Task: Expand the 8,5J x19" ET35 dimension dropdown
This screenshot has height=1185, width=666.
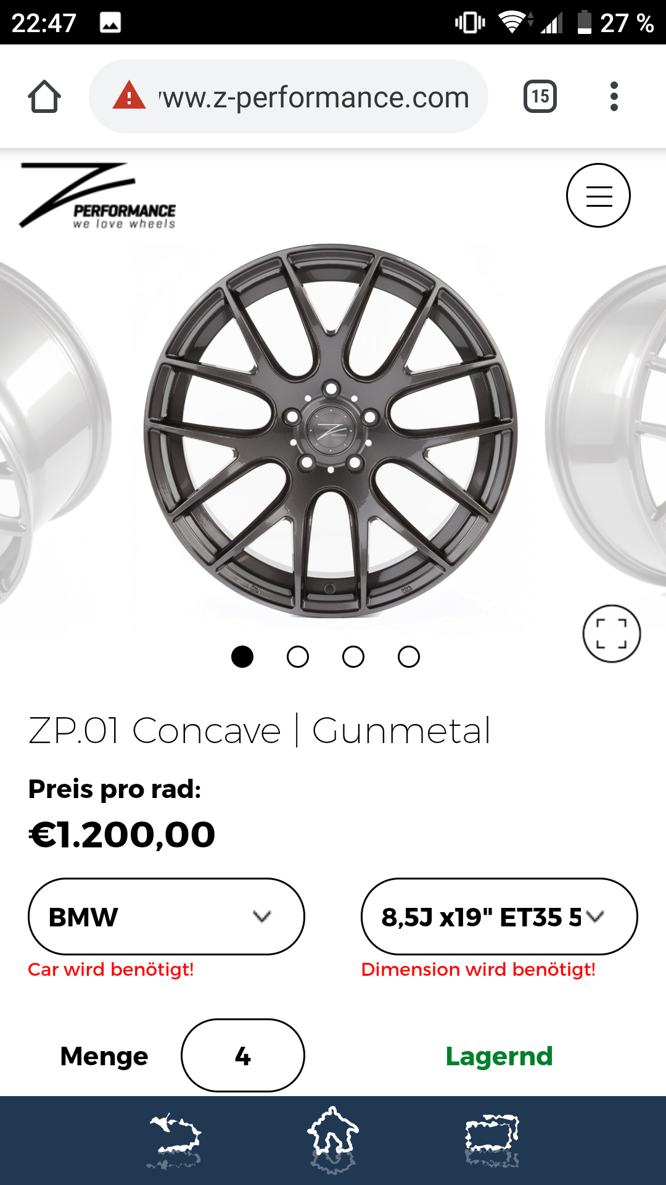Action: click(x=499, y=917)
